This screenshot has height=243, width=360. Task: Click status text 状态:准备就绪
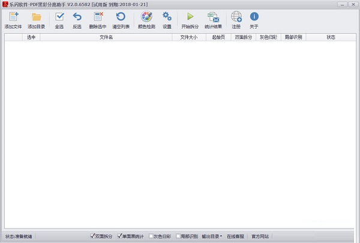pyautogui.click(x=19, y=236)
